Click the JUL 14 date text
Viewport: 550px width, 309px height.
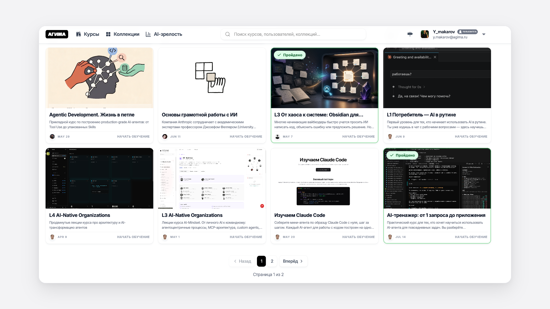tap(400, 237)
